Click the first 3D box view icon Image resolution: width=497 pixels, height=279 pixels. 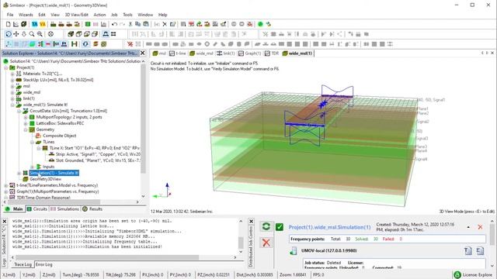pyautogui.click(x=71, y=34)
